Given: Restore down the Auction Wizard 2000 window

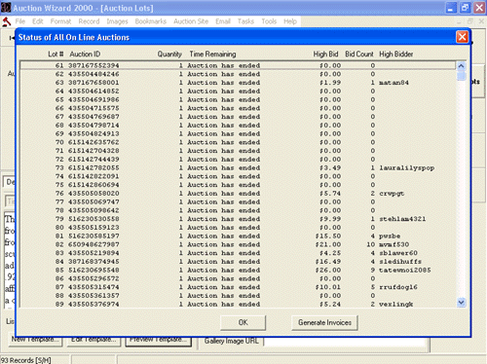Looking at the screenshot, I should click(x=465, y=8).
